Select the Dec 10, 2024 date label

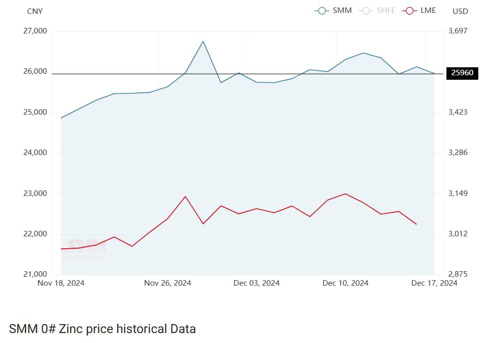point(345,283)
